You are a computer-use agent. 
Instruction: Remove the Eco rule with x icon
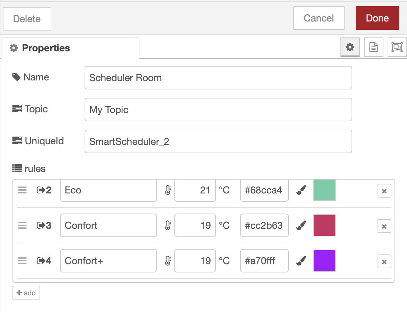[384, 191]
